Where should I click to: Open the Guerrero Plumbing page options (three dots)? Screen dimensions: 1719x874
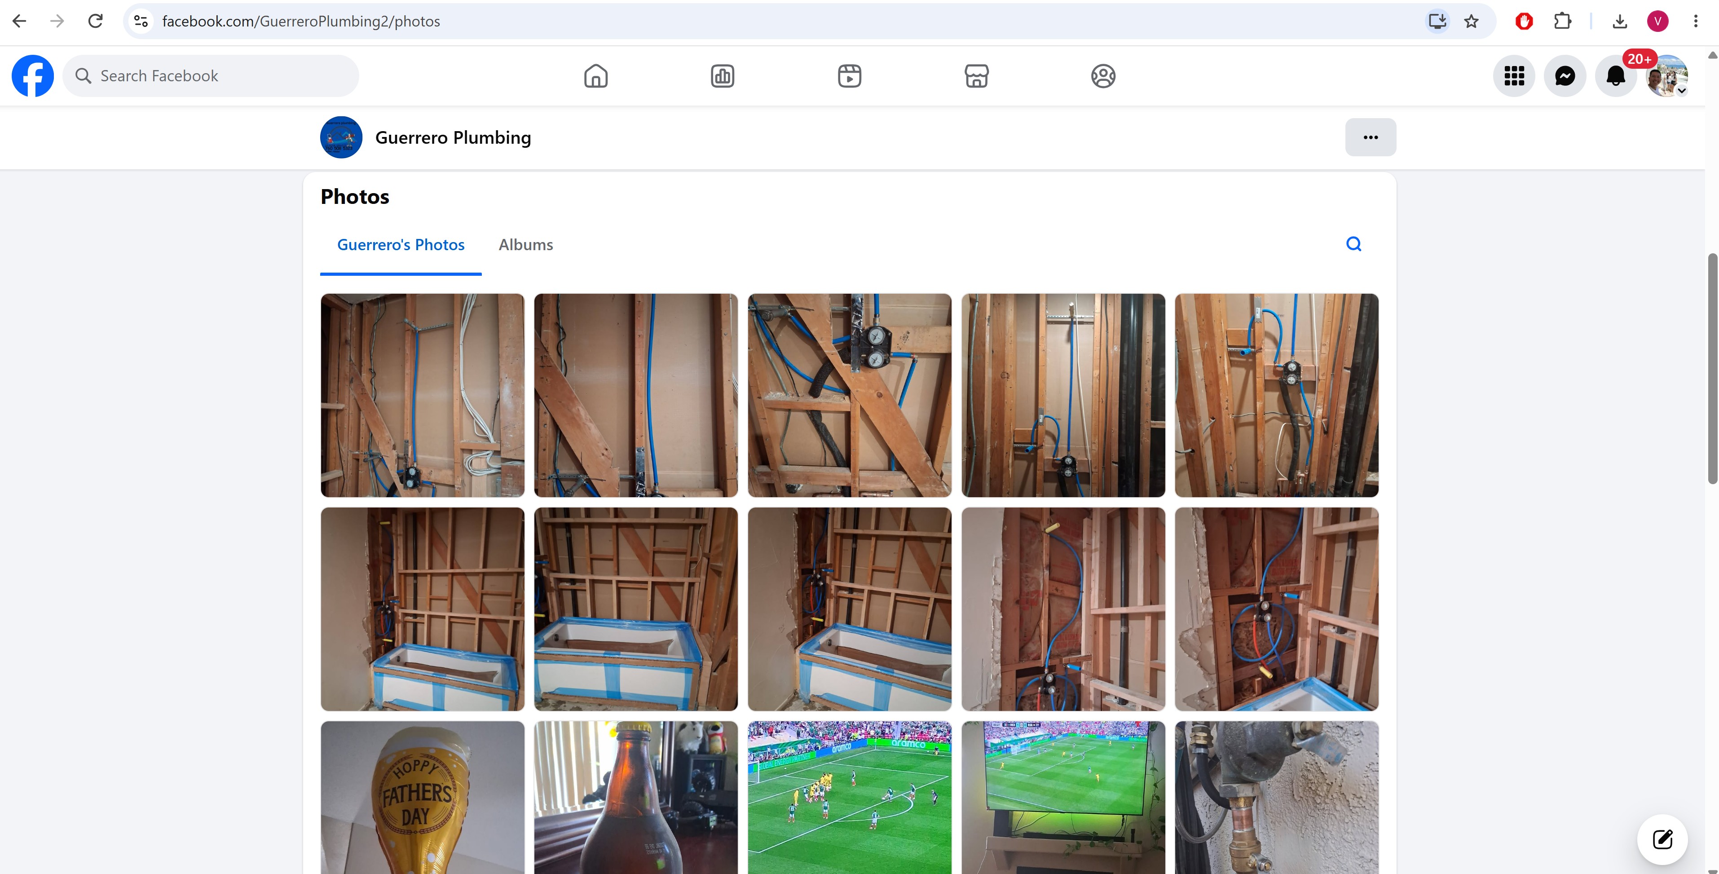tap(1371, 137)
